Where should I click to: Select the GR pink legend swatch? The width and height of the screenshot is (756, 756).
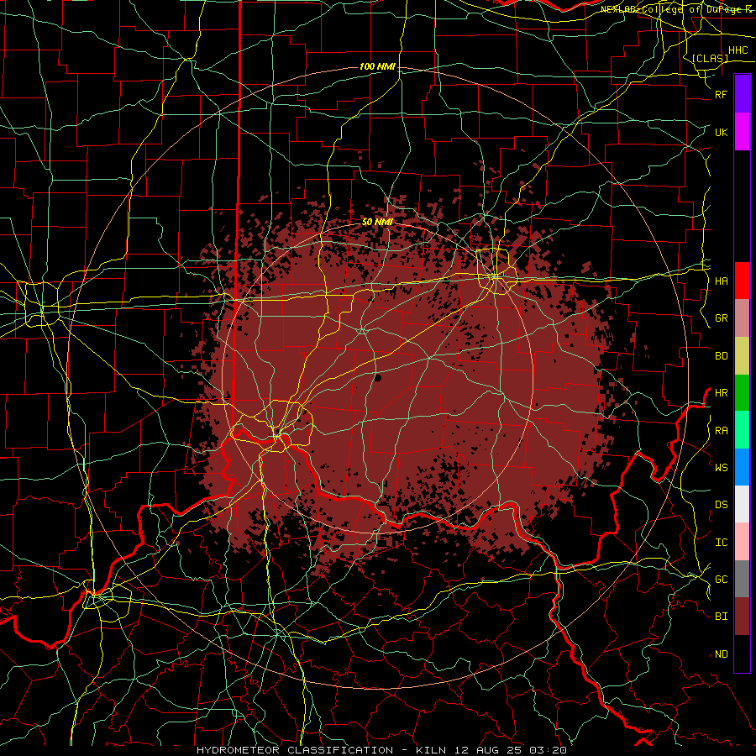click(x=742, y=318)
